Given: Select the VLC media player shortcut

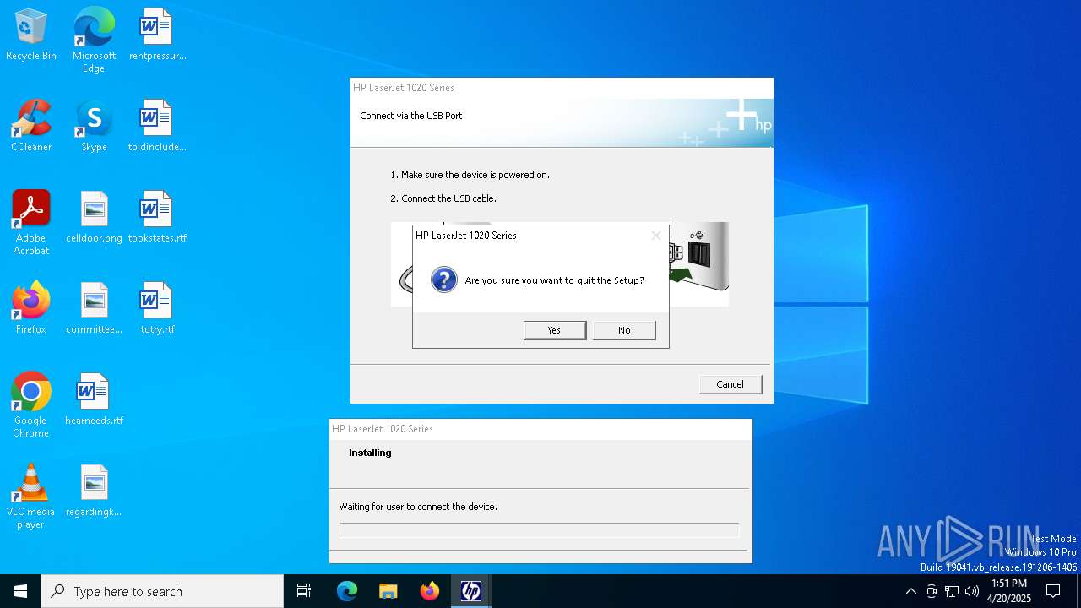Looking at the screenshot, I should (31, 497).
